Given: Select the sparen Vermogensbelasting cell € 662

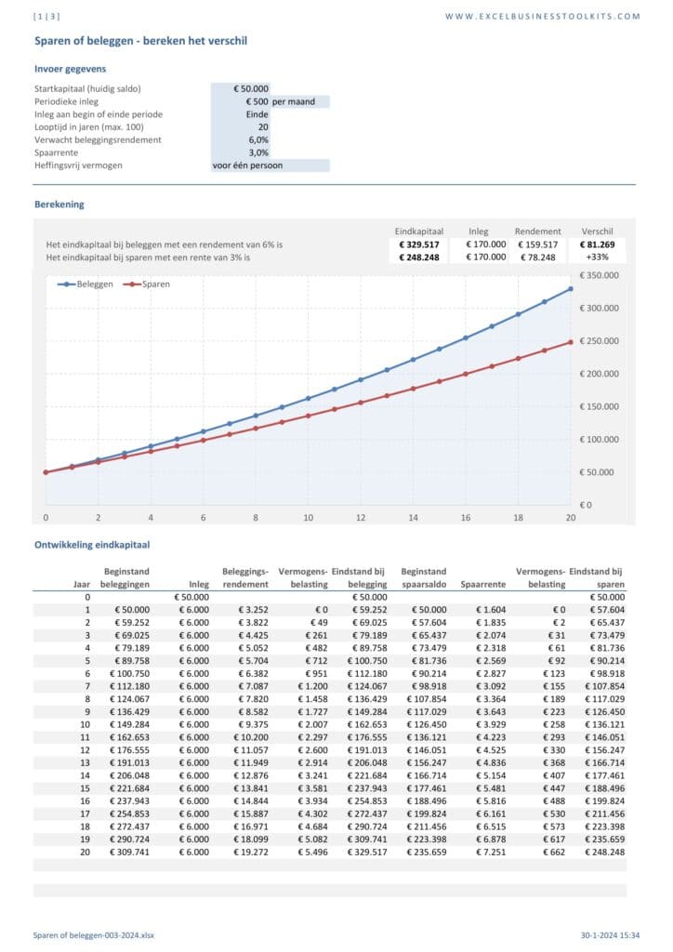Looking at the screenshot, I should click(554, 852).
